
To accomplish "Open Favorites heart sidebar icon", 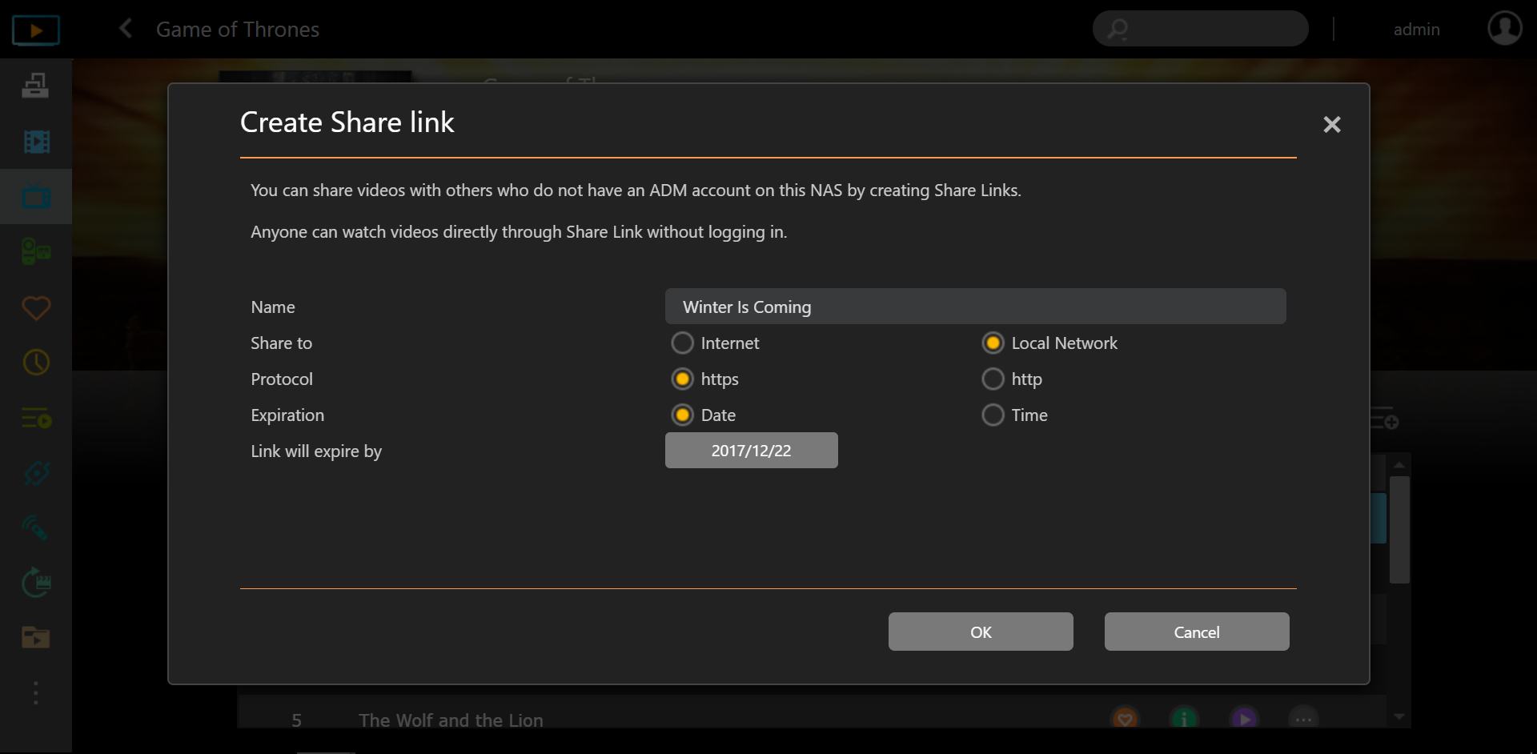I will (x=36, y=307).
